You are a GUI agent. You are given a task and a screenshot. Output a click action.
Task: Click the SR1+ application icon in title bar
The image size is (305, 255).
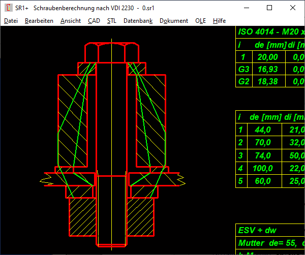pos(8,8)
